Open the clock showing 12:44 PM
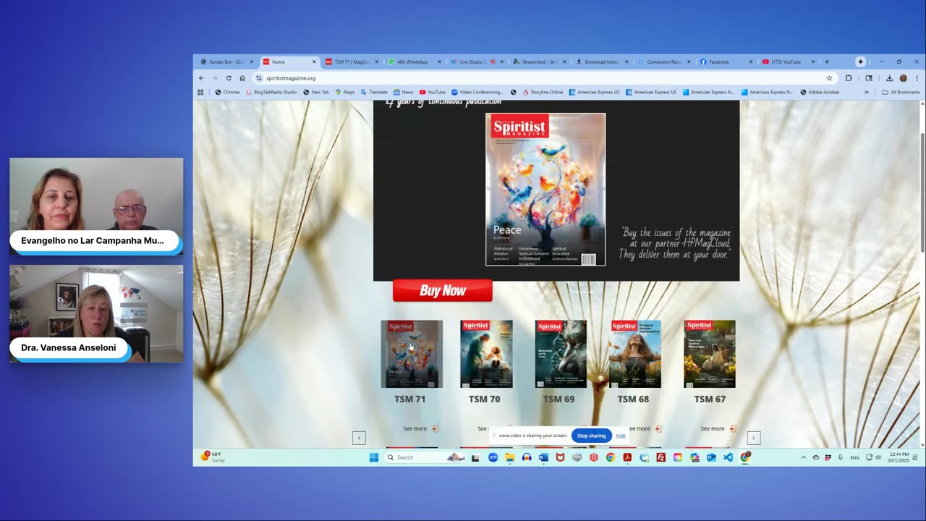 [x=899, y=457]
